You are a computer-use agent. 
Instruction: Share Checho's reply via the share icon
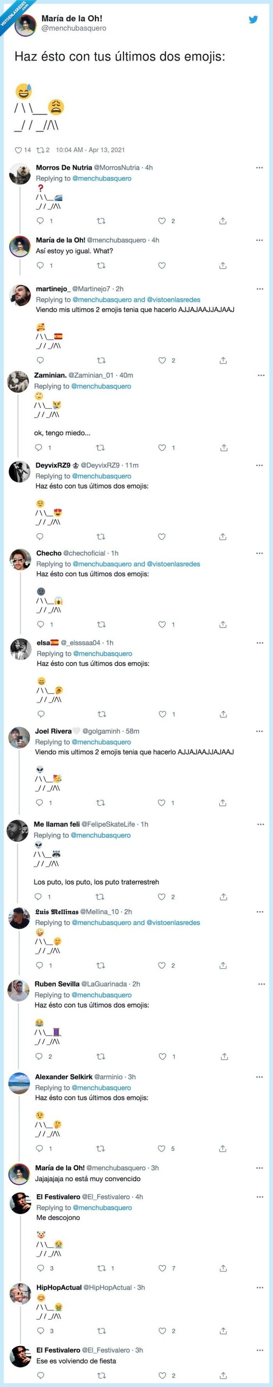[x=223, y=624]
